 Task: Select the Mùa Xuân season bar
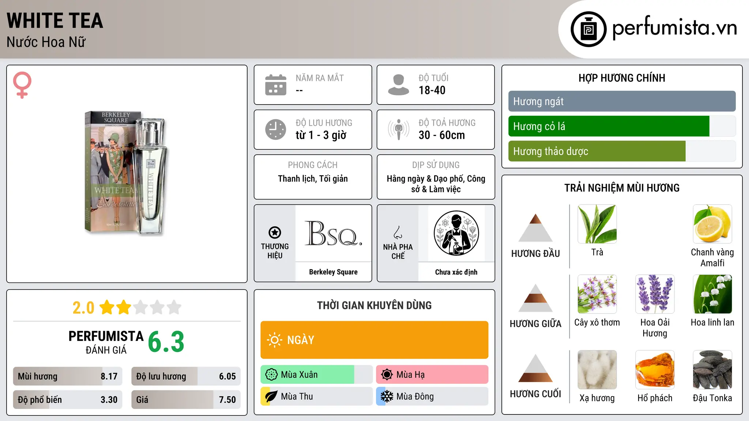316,375
